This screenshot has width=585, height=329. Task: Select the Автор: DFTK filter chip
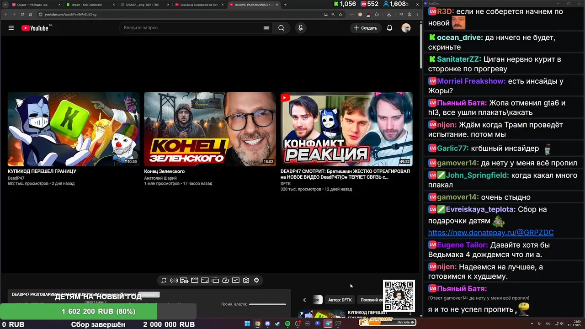[x=340, y=300]
